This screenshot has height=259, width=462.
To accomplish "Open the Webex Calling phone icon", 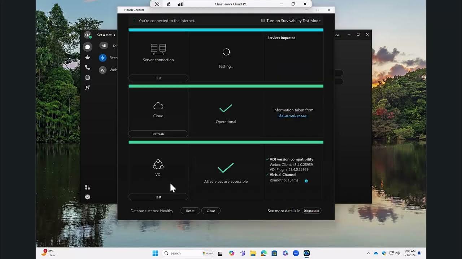I will (x=87, y=67).
